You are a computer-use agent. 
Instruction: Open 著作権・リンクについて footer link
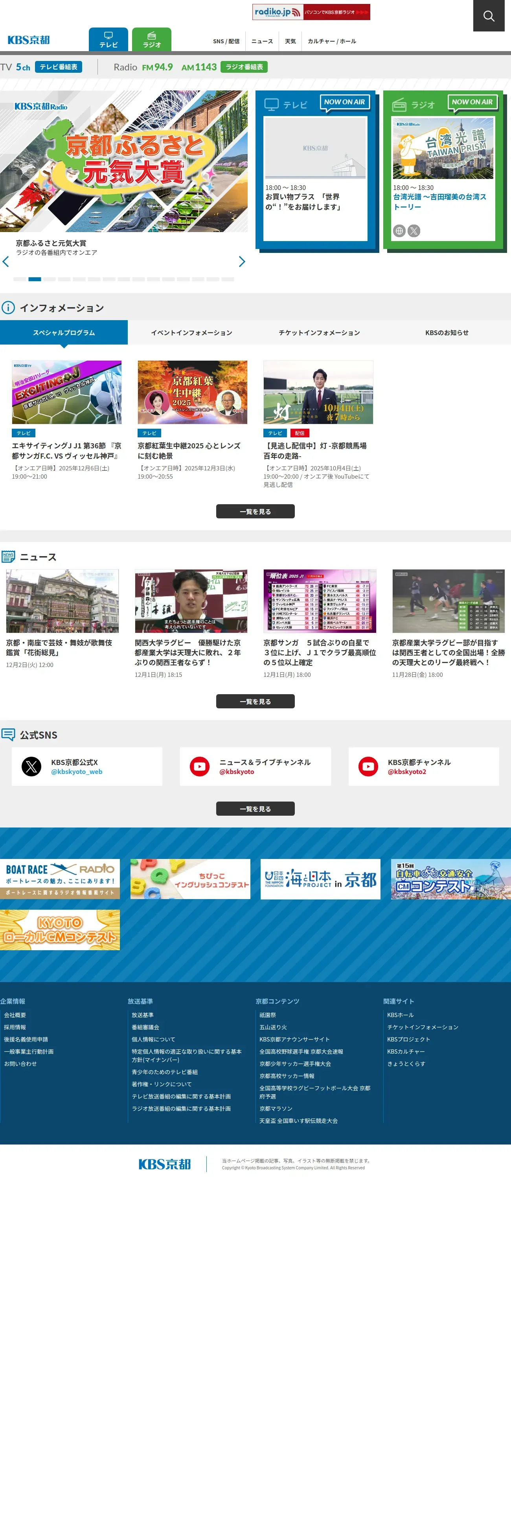point(162,1084)
